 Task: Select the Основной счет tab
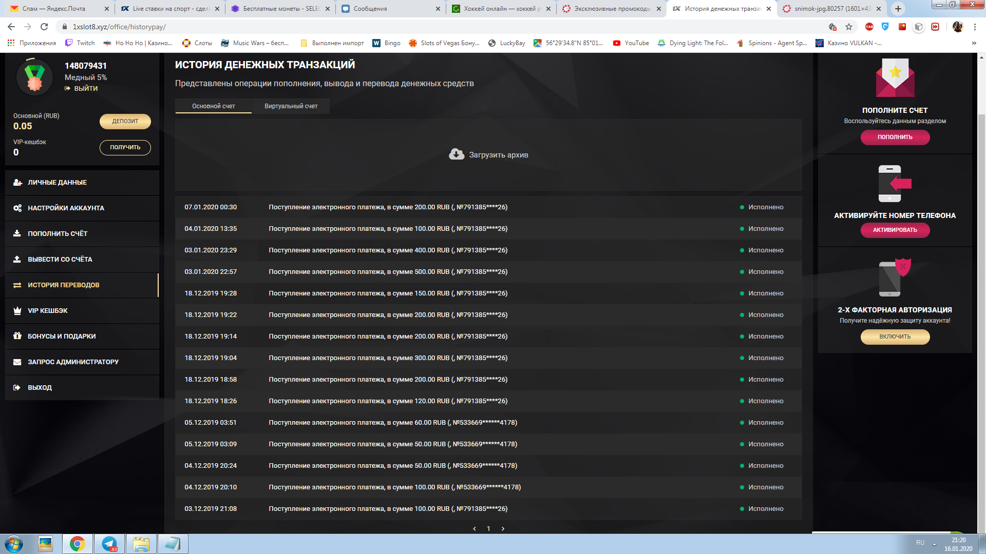pos(213,106)
